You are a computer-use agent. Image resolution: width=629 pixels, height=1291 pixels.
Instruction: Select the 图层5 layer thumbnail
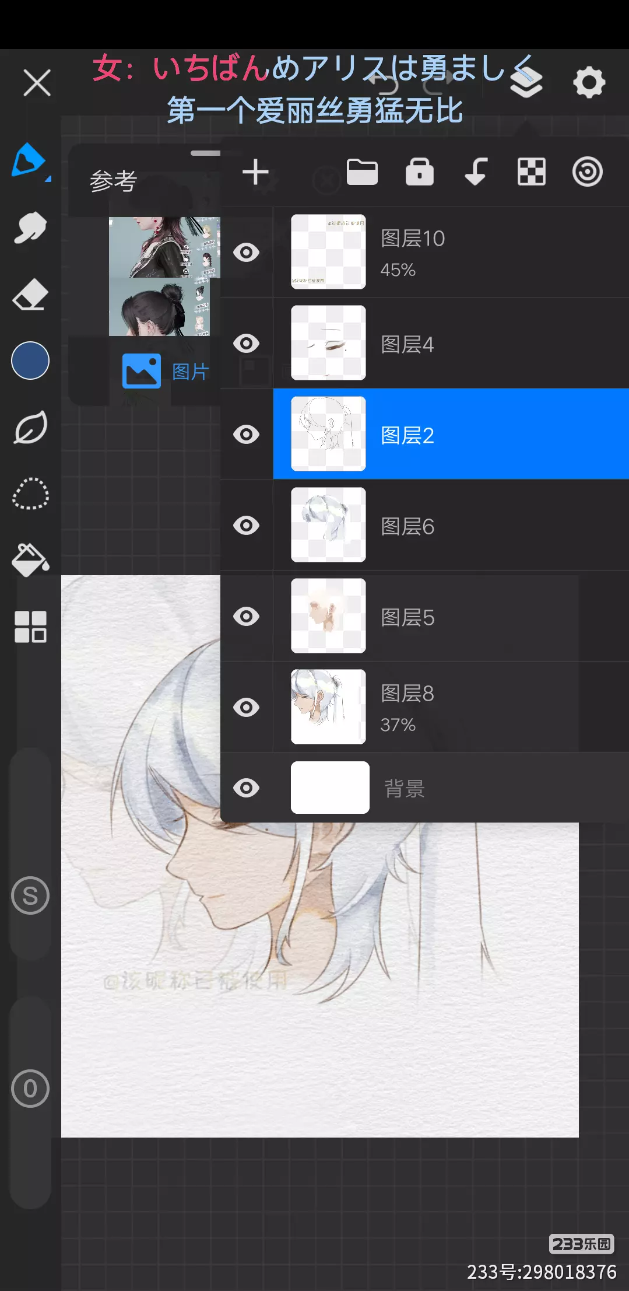[328, 615]
